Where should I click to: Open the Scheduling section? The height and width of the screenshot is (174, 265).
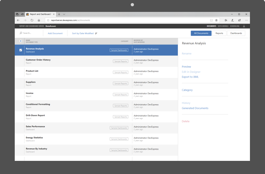click(x=235, y=26)
